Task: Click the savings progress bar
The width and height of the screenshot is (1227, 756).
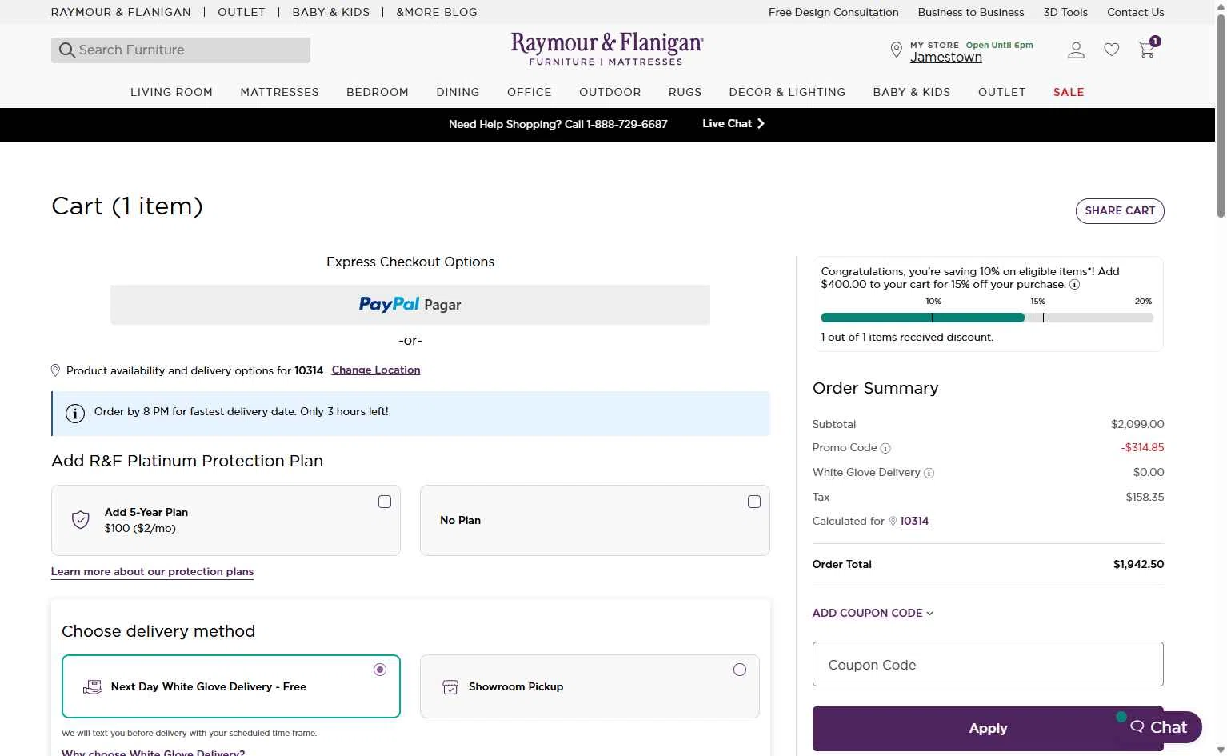Action: (x=987, y=318)
